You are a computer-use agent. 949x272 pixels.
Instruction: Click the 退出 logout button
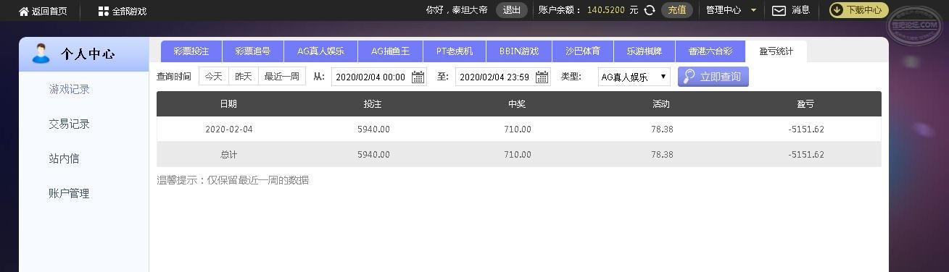(512, 10)
